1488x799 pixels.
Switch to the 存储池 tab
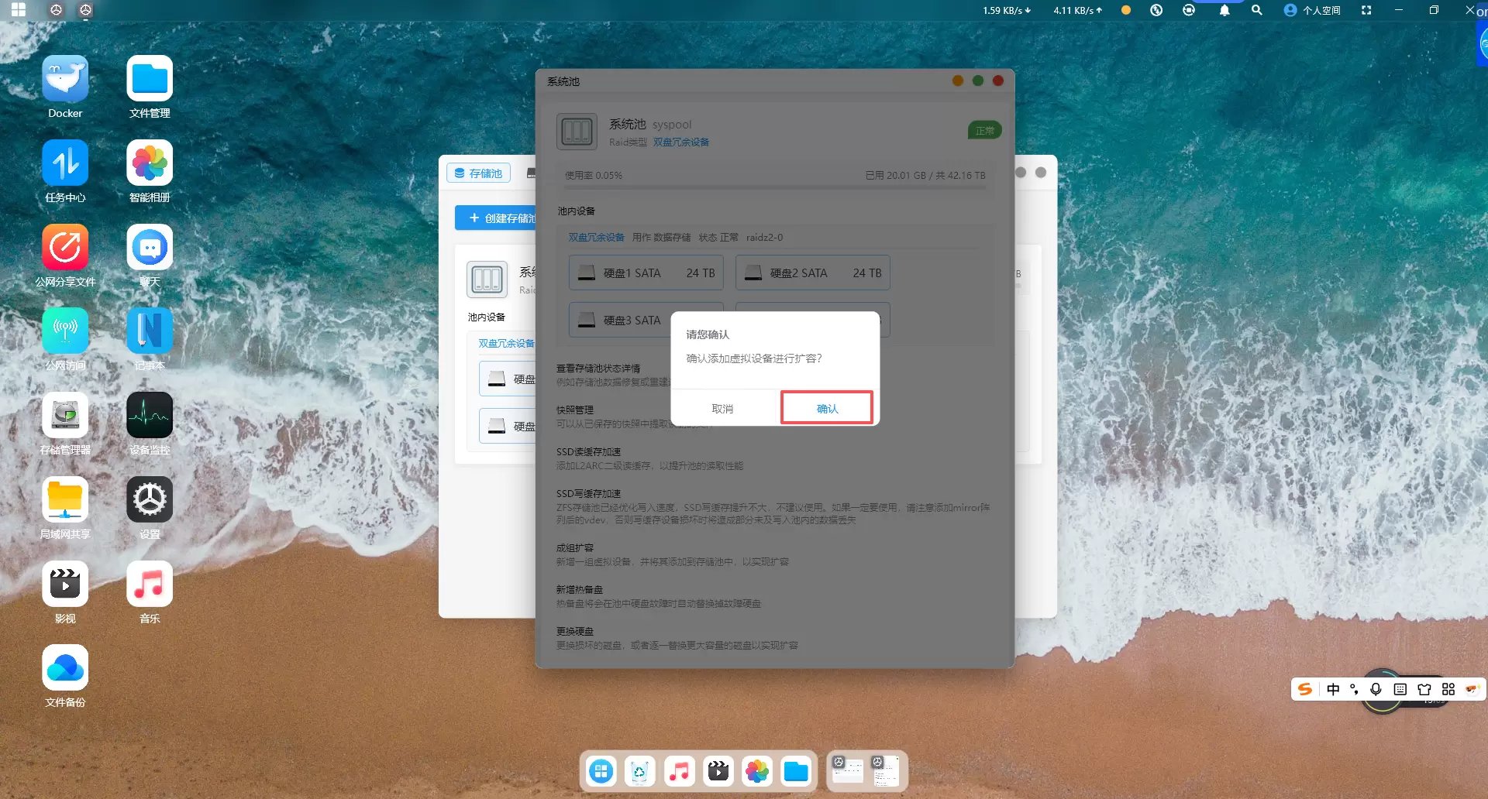(x=478, y=173)
